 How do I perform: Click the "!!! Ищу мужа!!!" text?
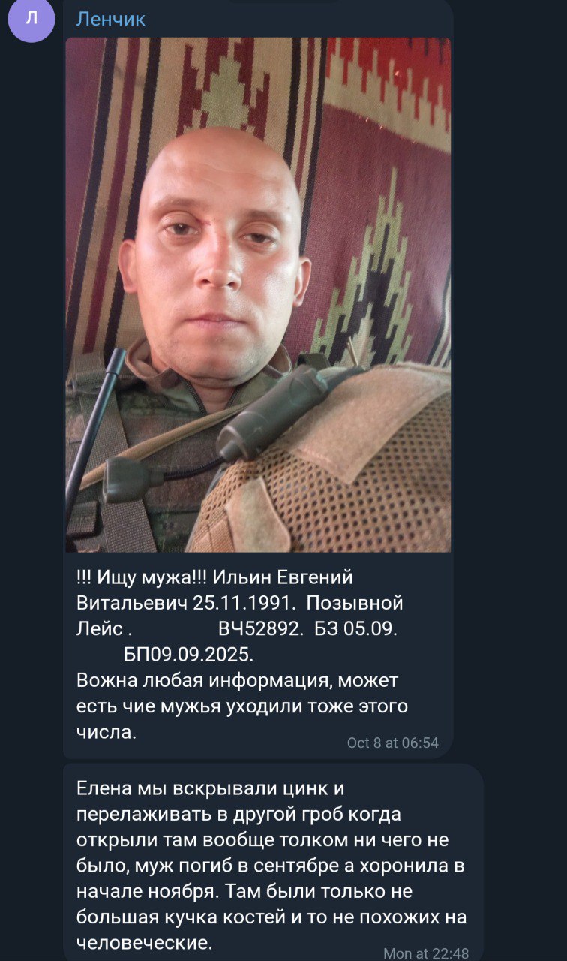(142, 577)
